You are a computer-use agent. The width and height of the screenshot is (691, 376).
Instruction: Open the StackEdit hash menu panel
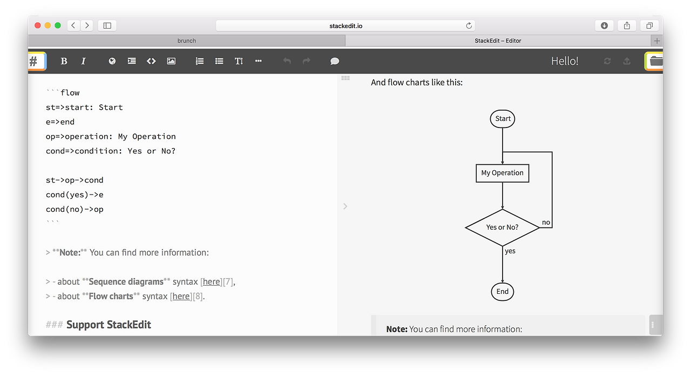(x=37, y=61)
